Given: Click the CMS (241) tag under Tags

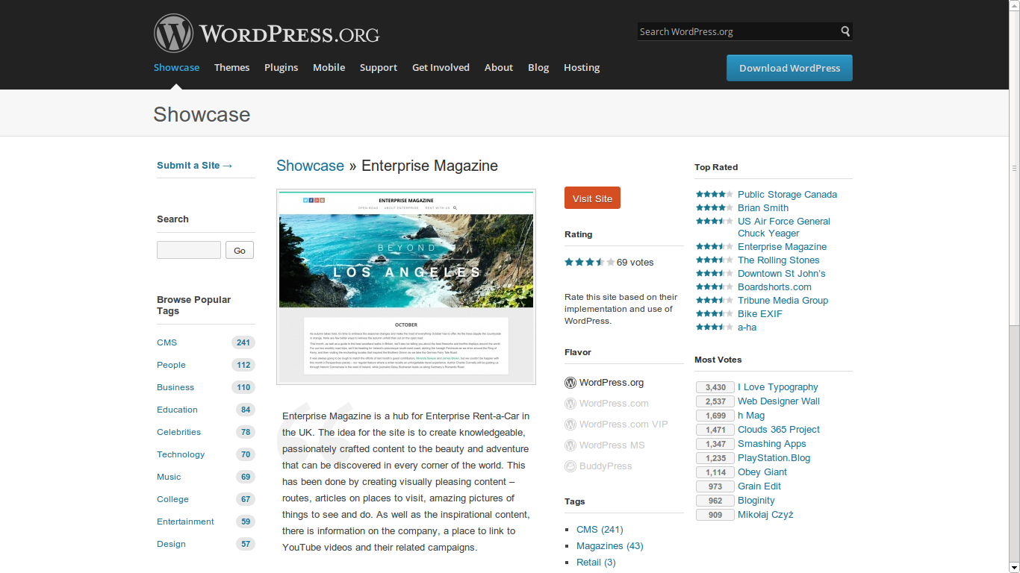Looking at the screenshot, I should pos(600,530).
